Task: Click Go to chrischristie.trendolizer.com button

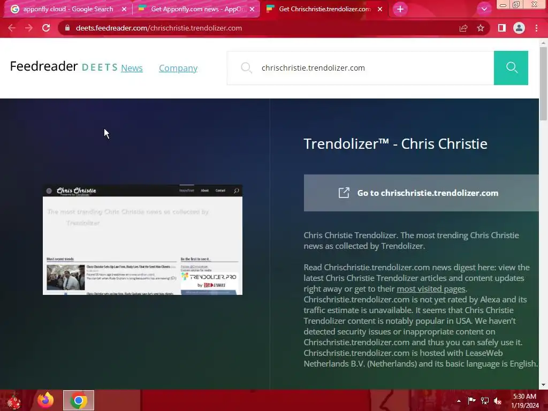Action: [x=421, y=193]
